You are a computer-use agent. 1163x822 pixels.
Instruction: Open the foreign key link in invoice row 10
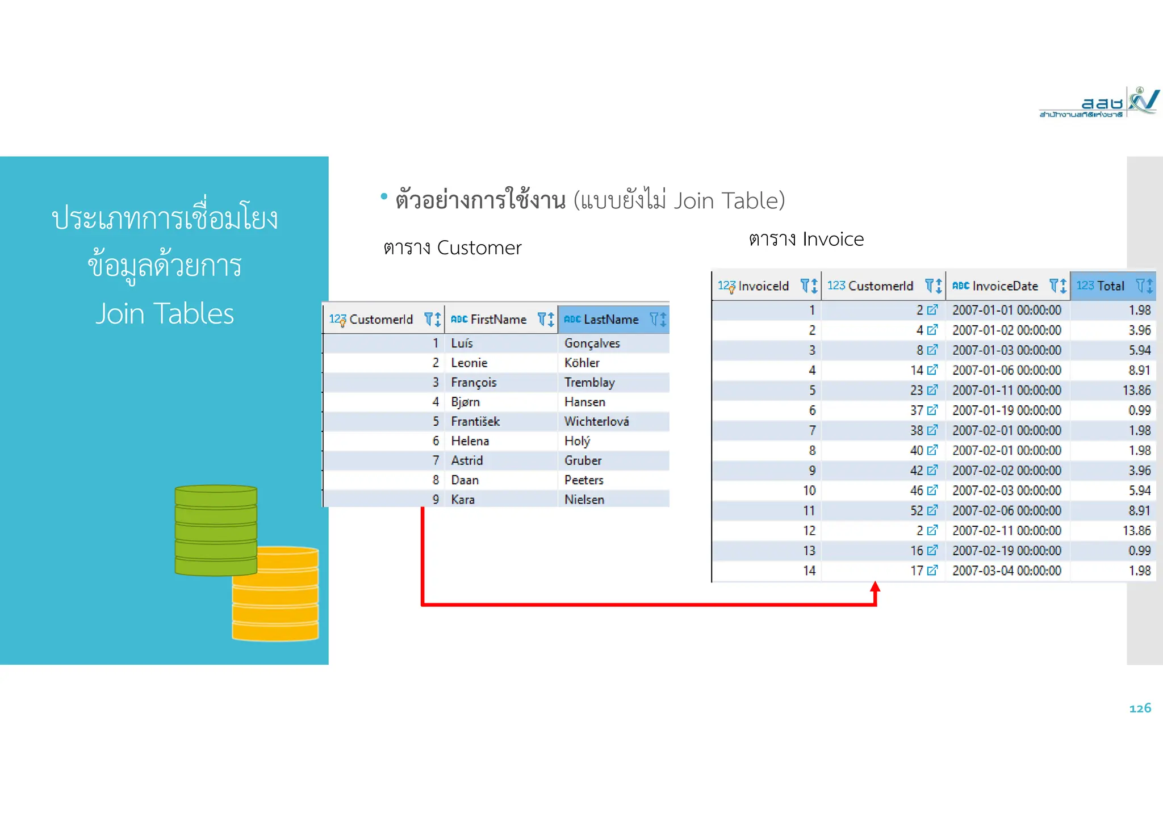tap(932, 490)
